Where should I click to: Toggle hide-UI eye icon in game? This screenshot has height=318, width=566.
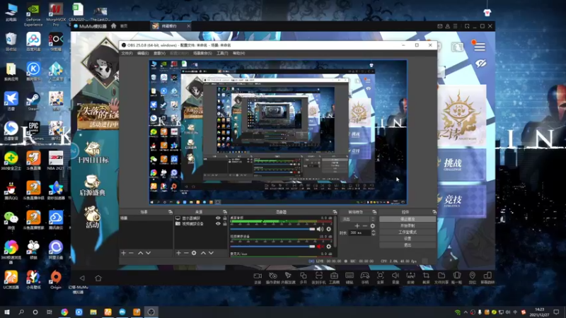pos(480,64)
